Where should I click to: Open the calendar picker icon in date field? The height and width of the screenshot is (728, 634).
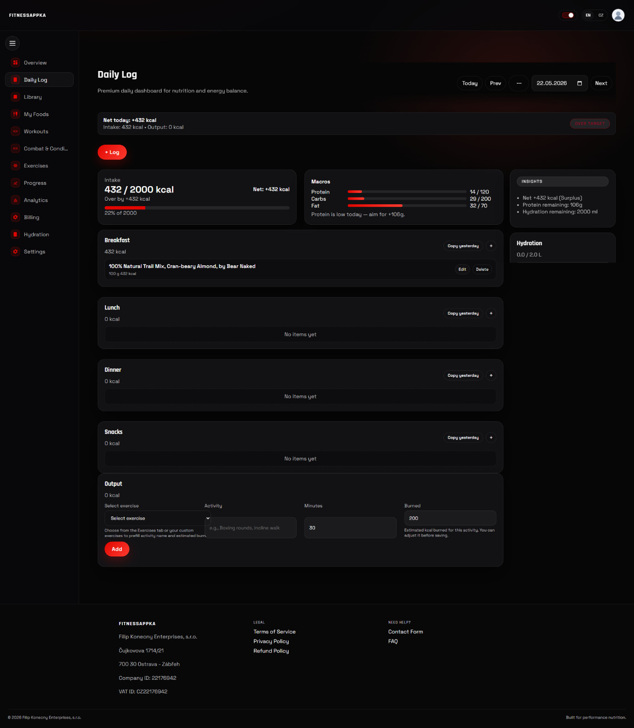pyautogui.click(x=579, y=83)
